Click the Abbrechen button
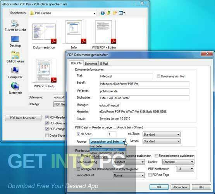The image size is (215, 194). [x=180, y=187]
